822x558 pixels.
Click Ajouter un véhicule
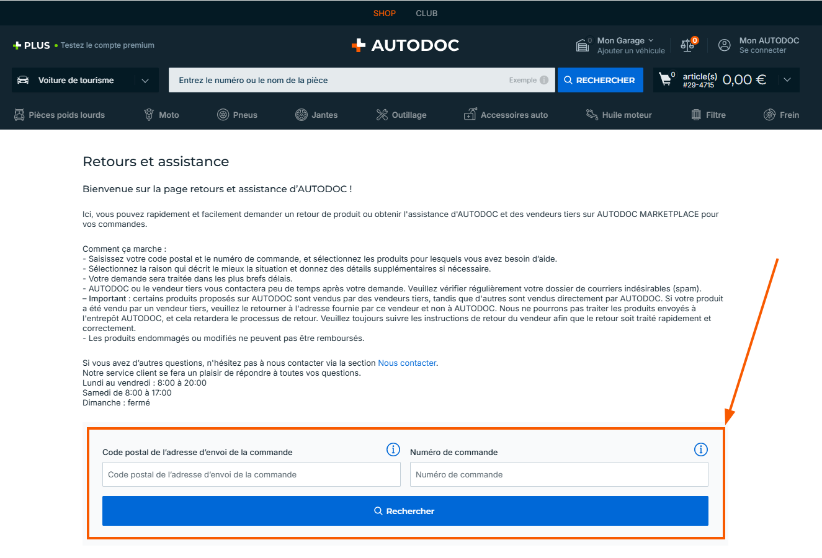pos(631,51)
